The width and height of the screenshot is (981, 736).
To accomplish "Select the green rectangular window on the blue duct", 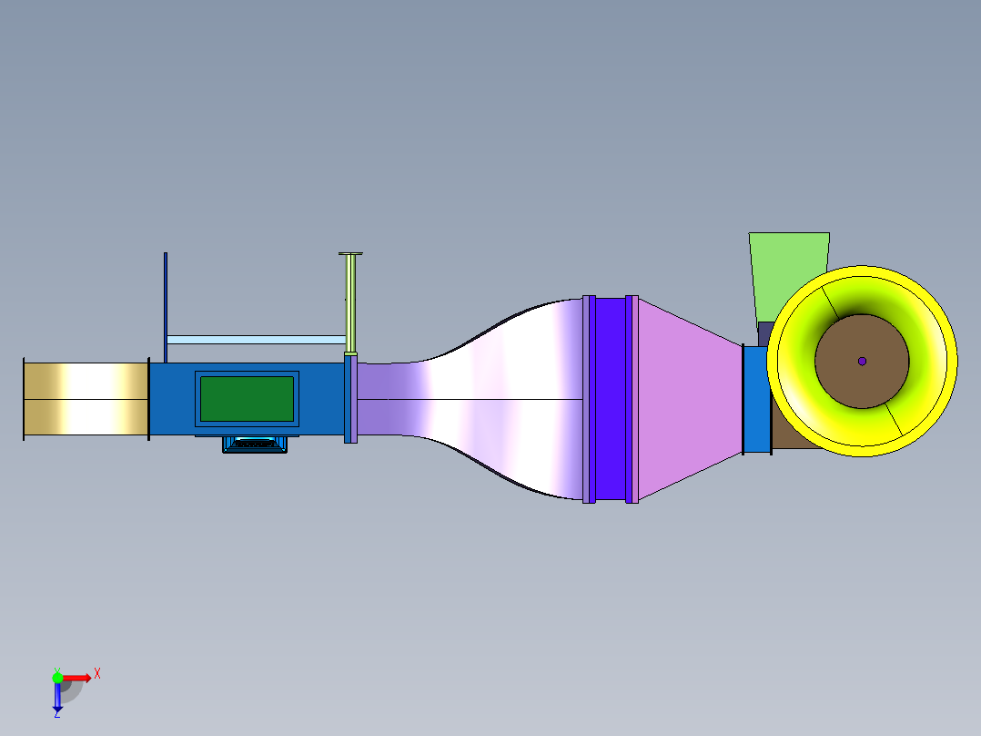I will click(x=248, y=399).
